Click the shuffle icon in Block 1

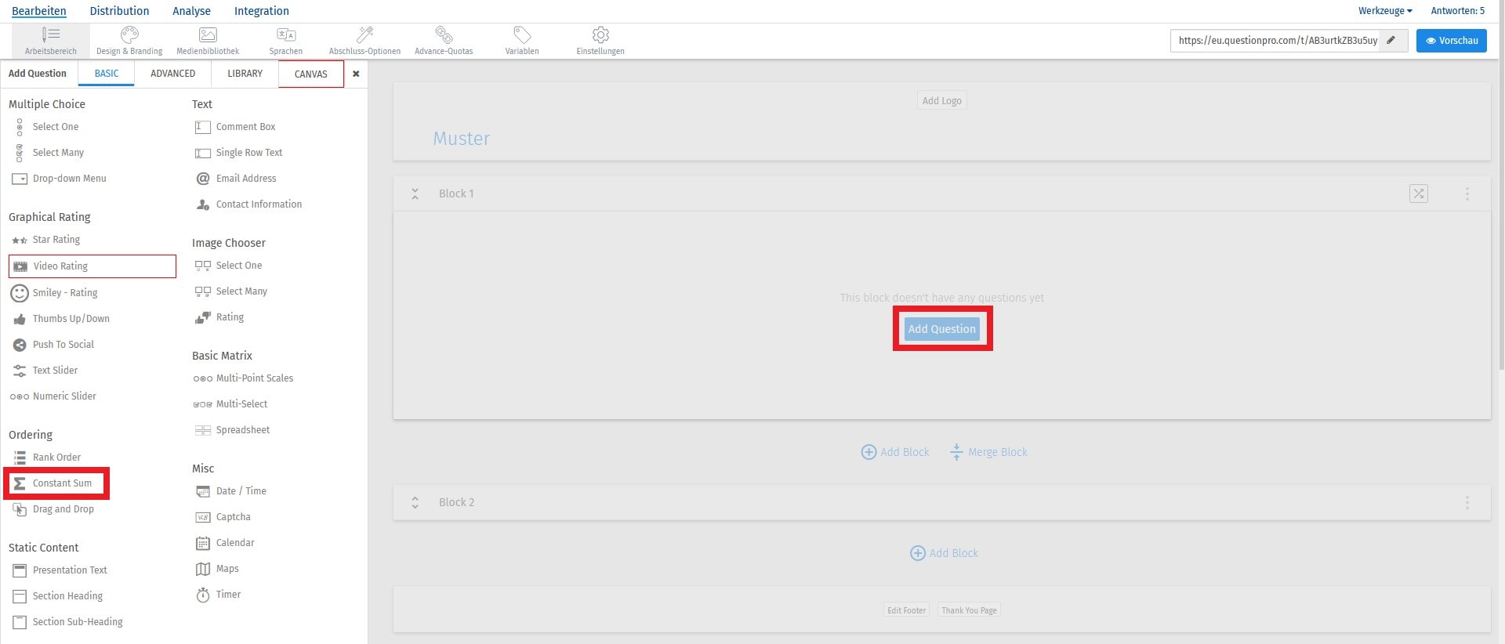[x=1418, y=194]
